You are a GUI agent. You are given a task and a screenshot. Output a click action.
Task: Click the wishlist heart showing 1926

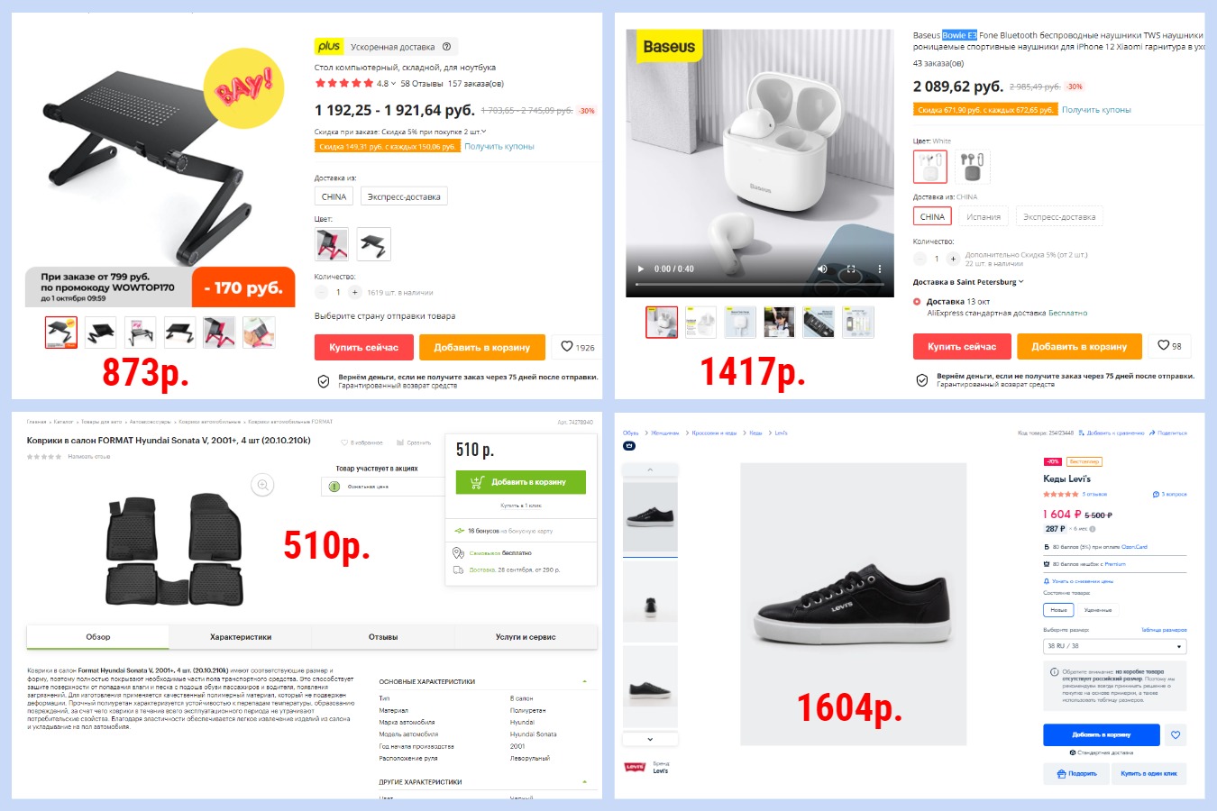[x=577, y=347]
